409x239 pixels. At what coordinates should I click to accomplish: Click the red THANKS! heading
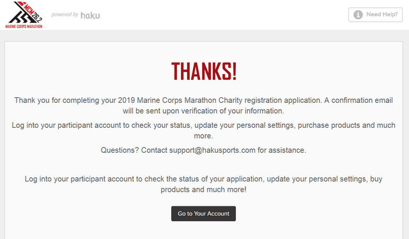pos(204,71)
